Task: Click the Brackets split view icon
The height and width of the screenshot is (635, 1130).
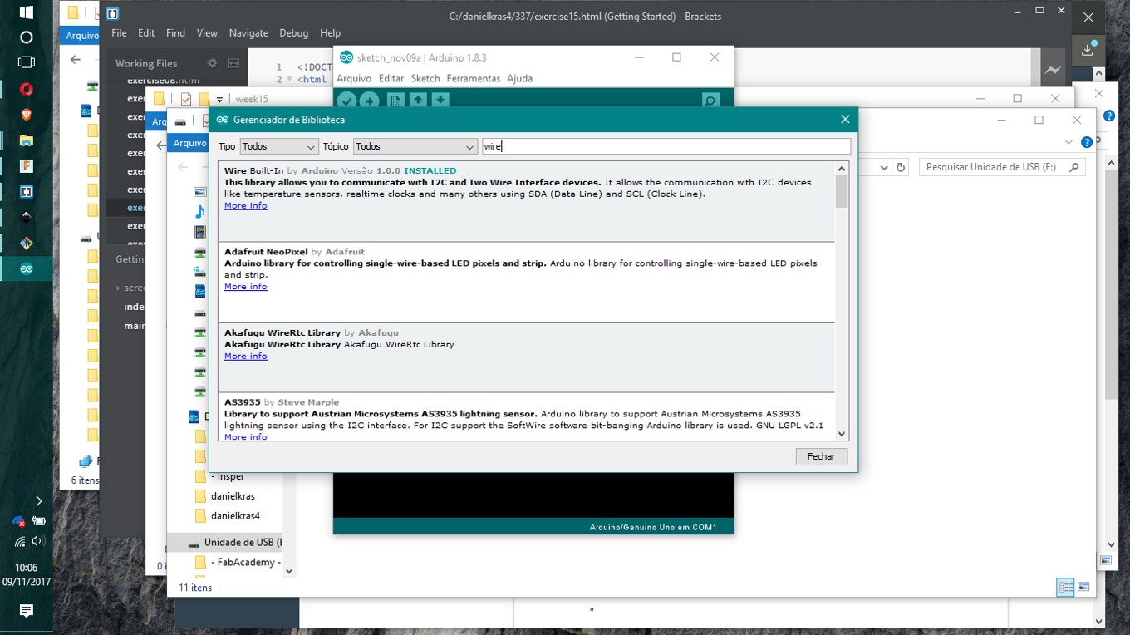Action: (x=233, y=63)
